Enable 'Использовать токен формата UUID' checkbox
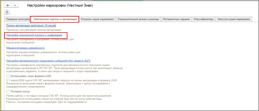Viewport: 259px width, 111px height. click(x=8, y=76)
